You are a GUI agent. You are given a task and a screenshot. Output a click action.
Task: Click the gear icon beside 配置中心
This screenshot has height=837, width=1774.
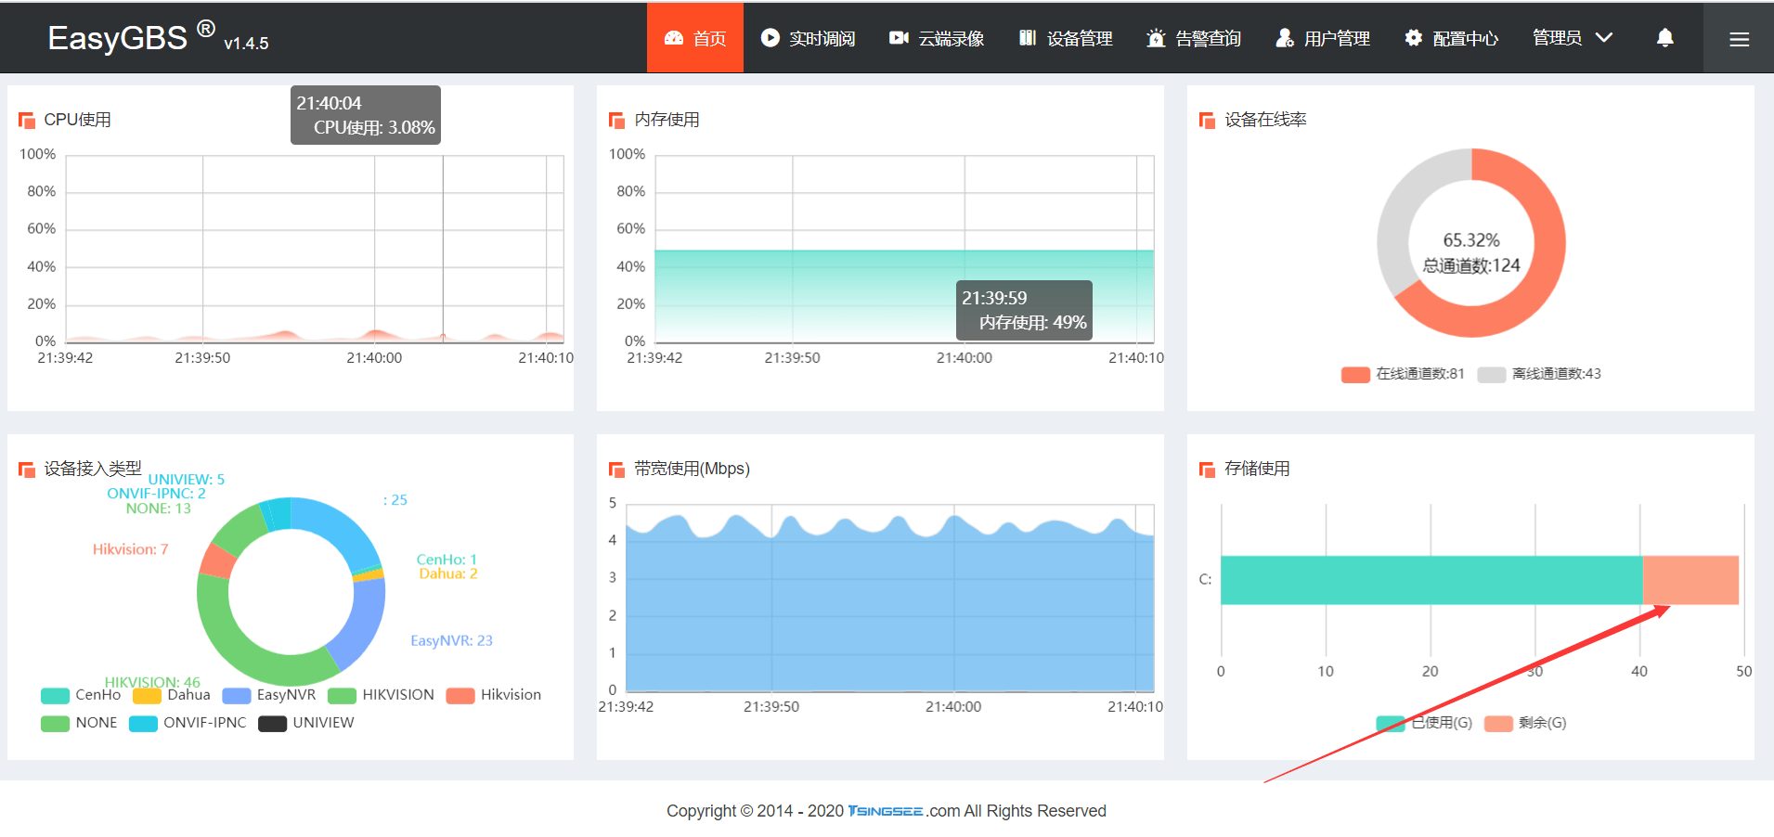point(1413,38)
